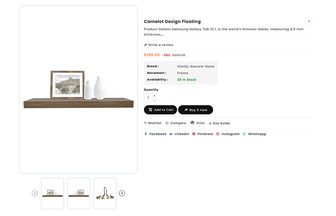Click the quantity input field
Screen dimensions: 336x216
point(148,98)
